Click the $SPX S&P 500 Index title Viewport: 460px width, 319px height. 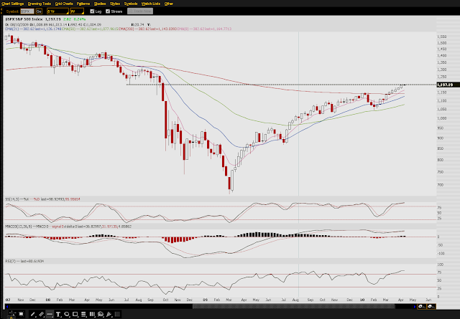point(24,19)
